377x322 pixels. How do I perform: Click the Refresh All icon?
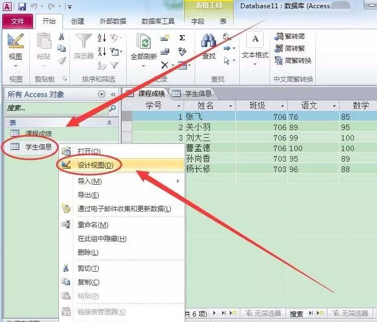(144, 41)
